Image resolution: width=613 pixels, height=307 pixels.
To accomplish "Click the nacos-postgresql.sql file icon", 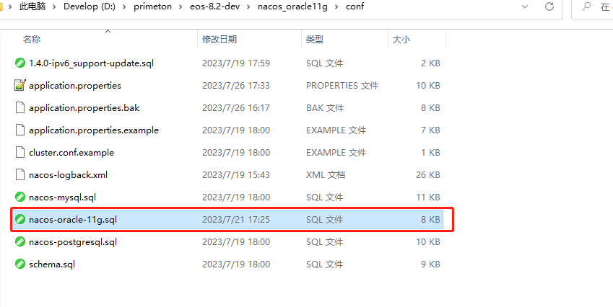I will (20, 242).
